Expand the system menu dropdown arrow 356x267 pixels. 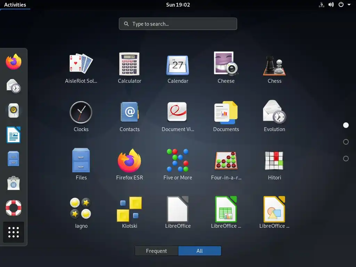pyautogui.click(x=349, y=5)
